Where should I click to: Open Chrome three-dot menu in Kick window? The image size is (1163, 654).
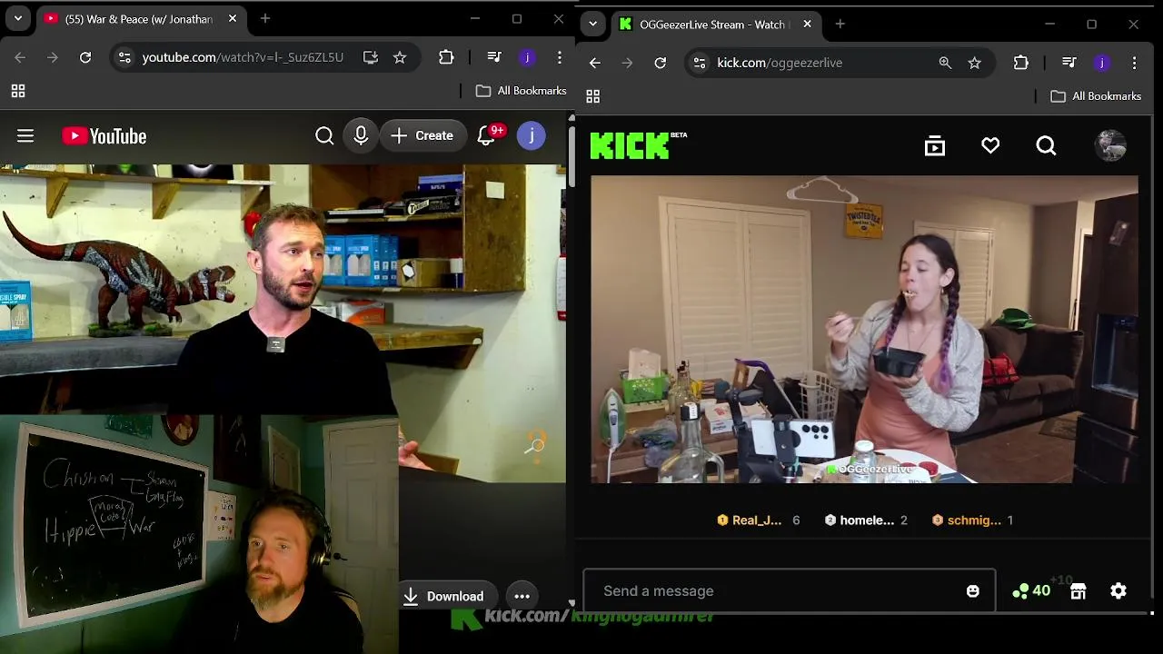point(1134,63)
